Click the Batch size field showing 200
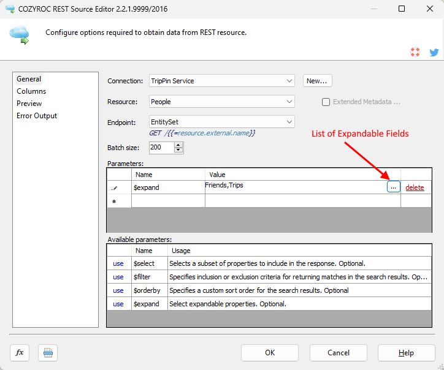Image resolution: width=444 pixels, height=370 pixels. click(162, 148)
